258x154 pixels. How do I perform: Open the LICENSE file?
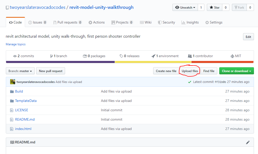[x=22, y=110]
